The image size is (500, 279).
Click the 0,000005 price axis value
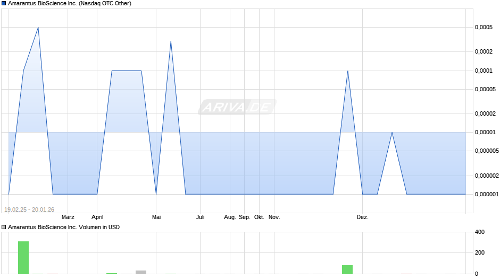487,151
